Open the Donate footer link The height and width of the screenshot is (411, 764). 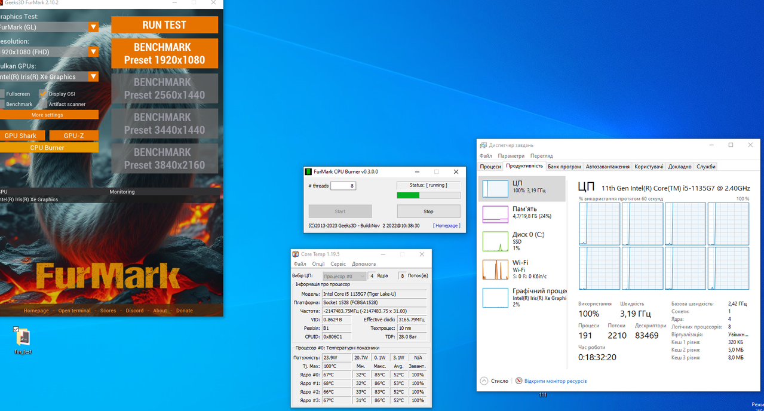(185, 311)
